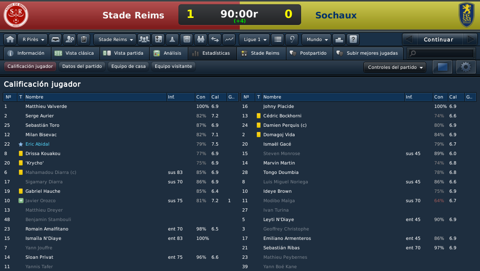Switch to the Estadísticas tab
The image size is (480, 271).
click(212, 53)
